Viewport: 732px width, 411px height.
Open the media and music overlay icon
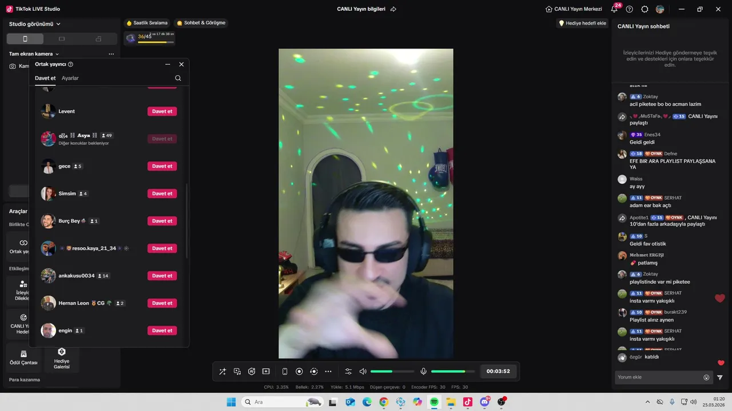[237, 372]
